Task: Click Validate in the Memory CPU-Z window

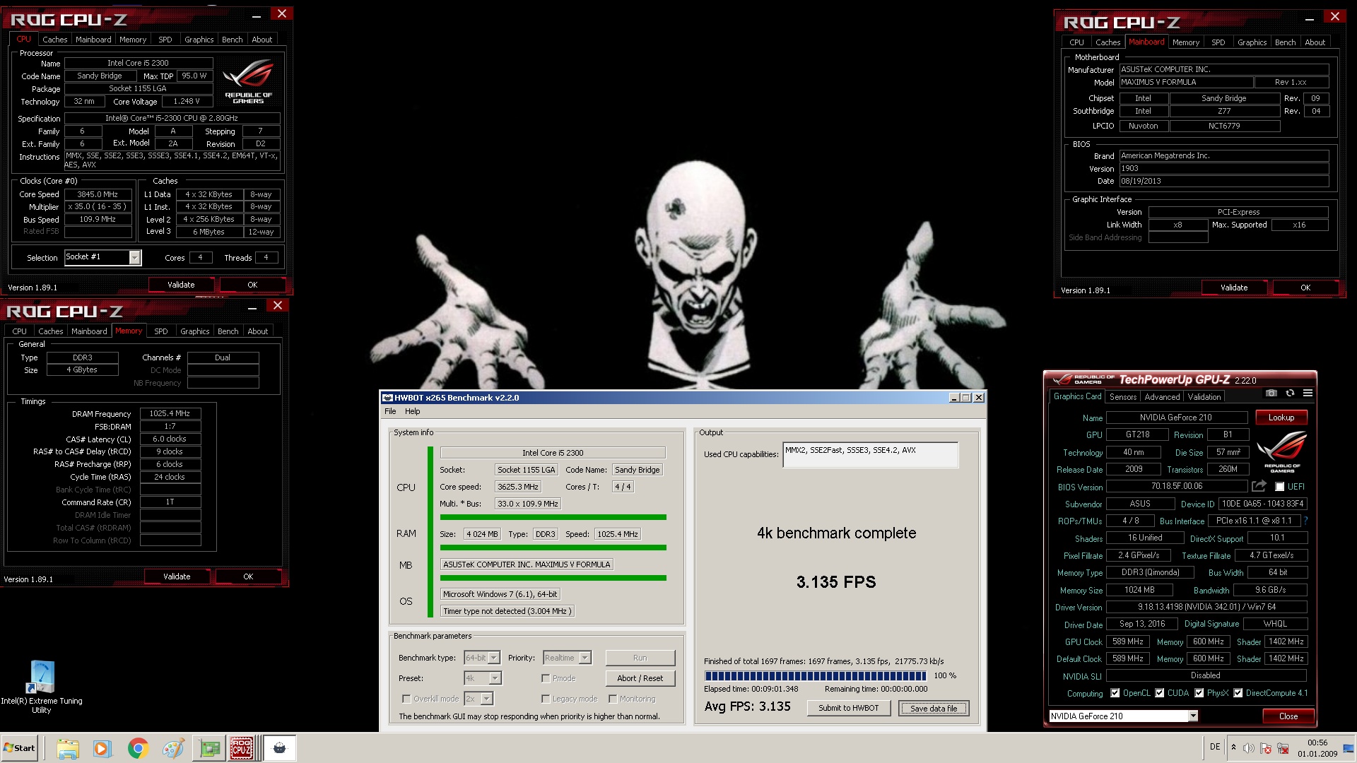Action: [177, 576]
